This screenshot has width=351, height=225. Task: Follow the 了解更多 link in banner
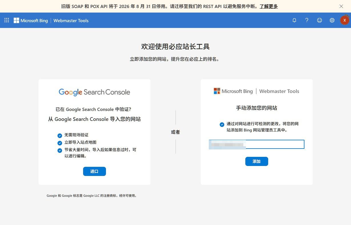(269, 6)
